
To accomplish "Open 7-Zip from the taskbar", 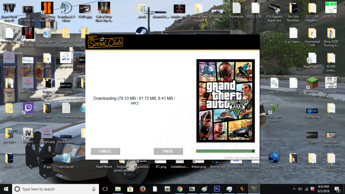I will 192,189.
